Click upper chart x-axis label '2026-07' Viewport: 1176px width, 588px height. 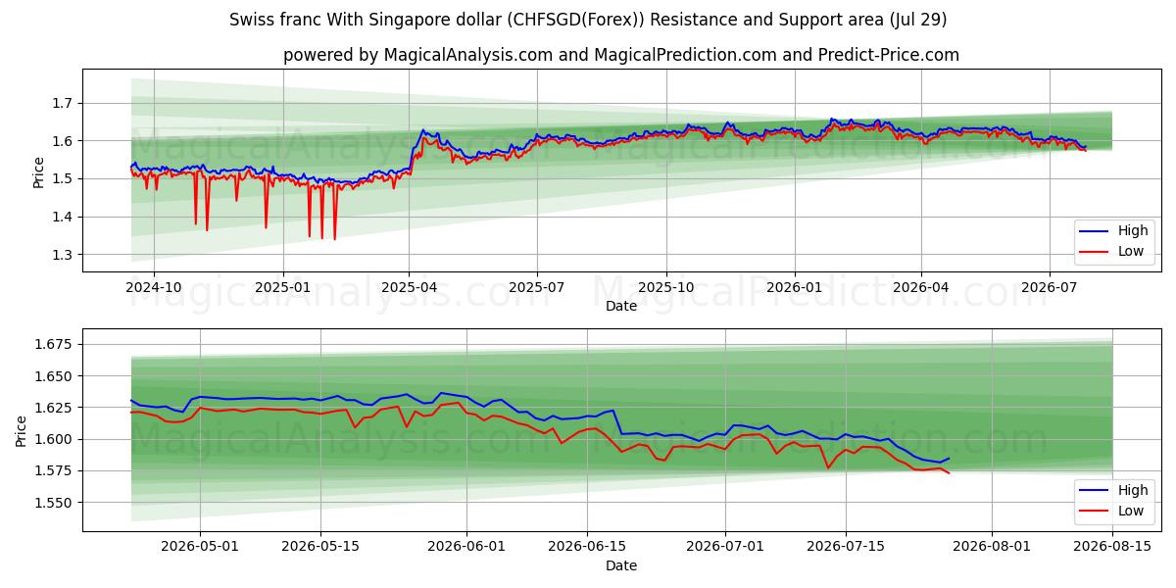pyautogui.click(x=1050, y=288)
